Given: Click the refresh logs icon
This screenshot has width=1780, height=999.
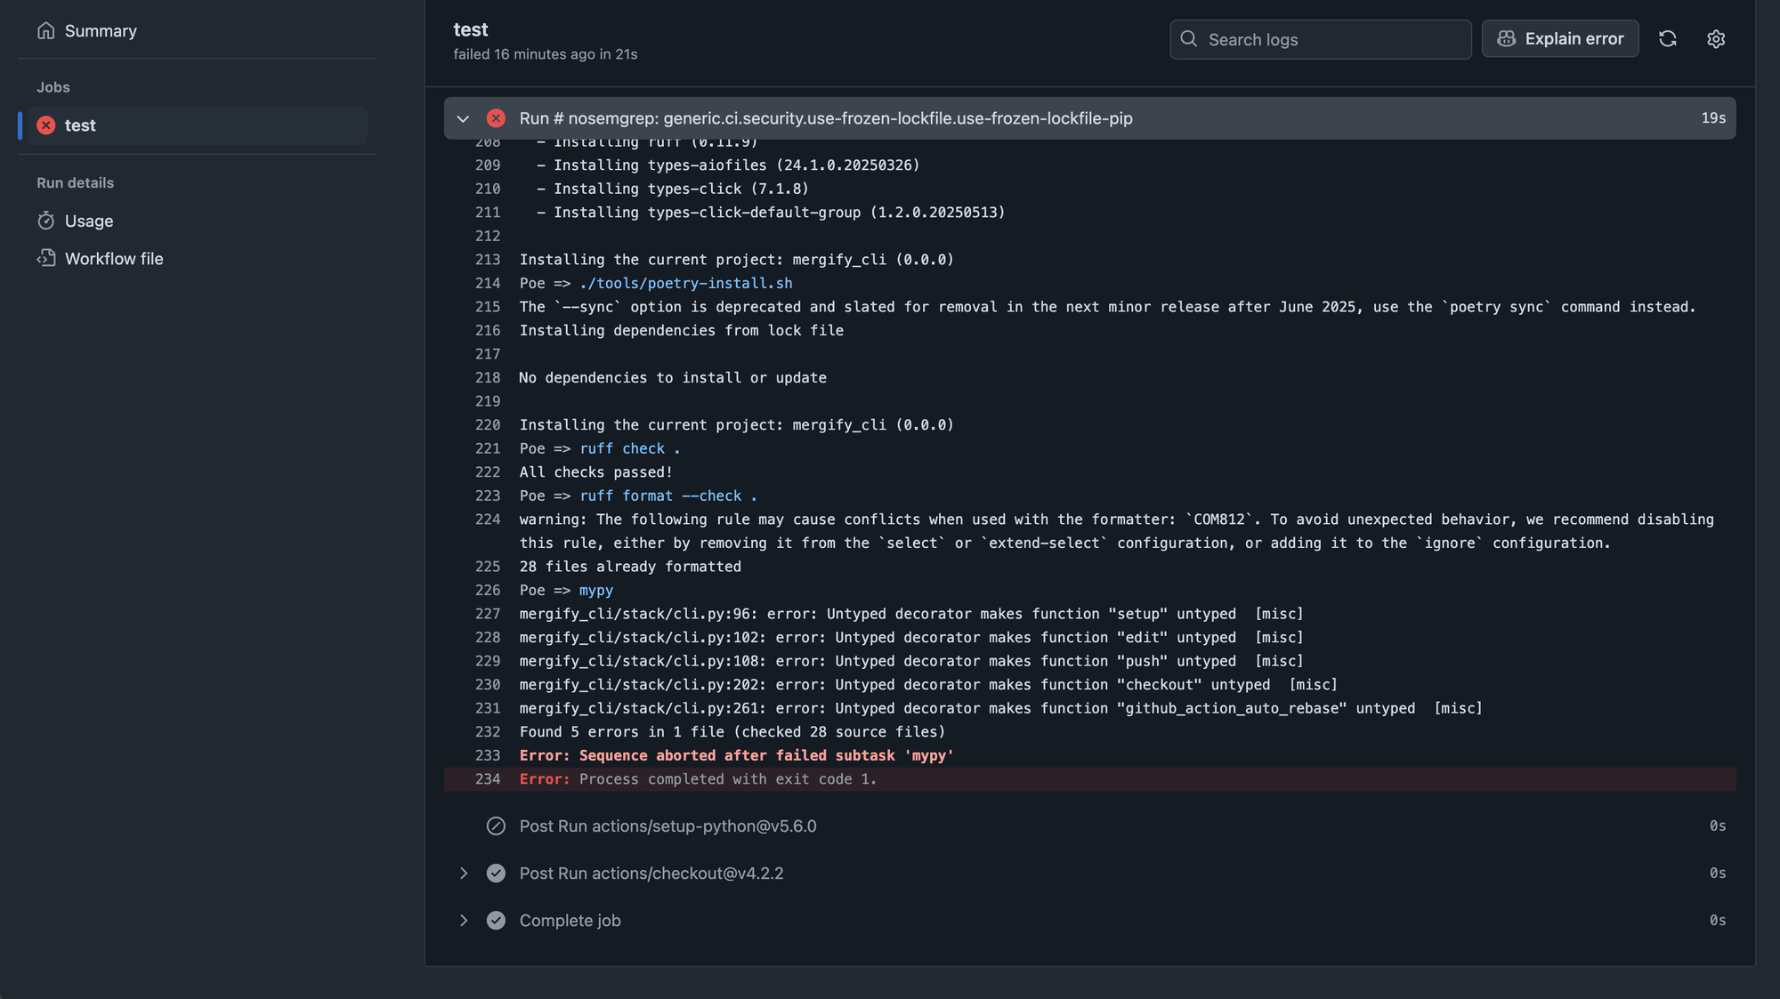Looking at the screenshot, I should pyautogui.click(x=1667, y=39).
